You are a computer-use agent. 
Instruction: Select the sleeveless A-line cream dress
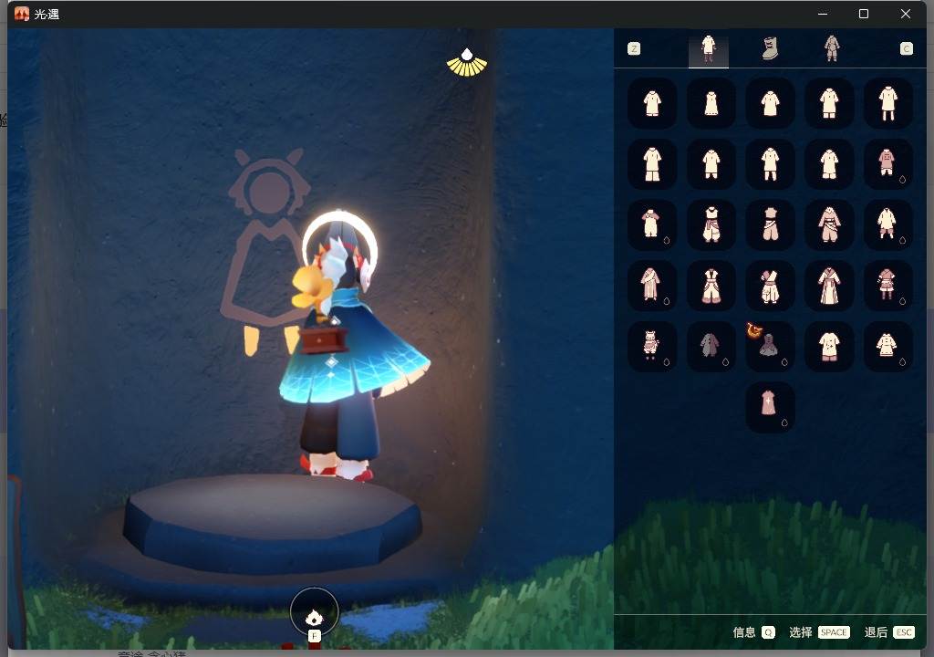pyautogui.click(x=711, y=103)
